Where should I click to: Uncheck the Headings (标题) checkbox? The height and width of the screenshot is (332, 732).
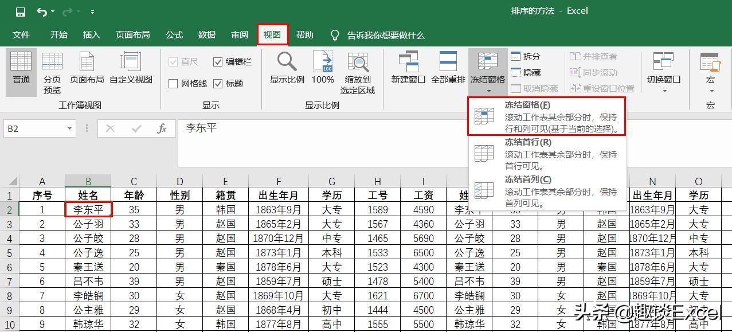coord(218,83)
